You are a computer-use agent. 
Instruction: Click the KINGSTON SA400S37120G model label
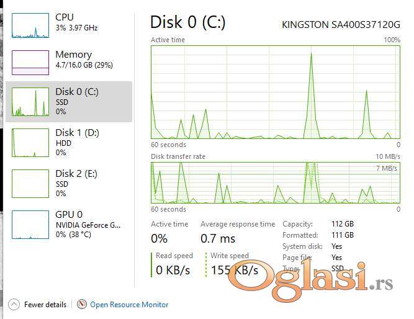click(341, 25)
